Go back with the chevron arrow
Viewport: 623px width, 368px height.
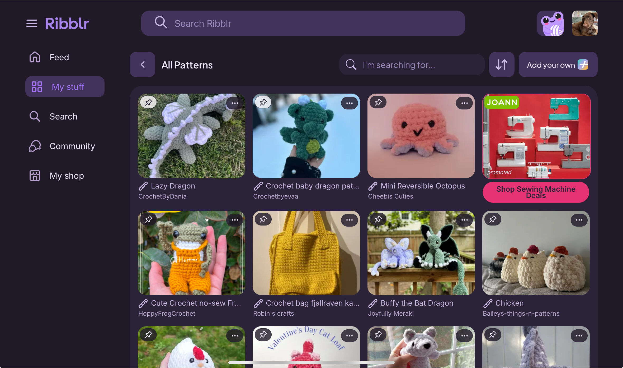[x=143, y=65]
